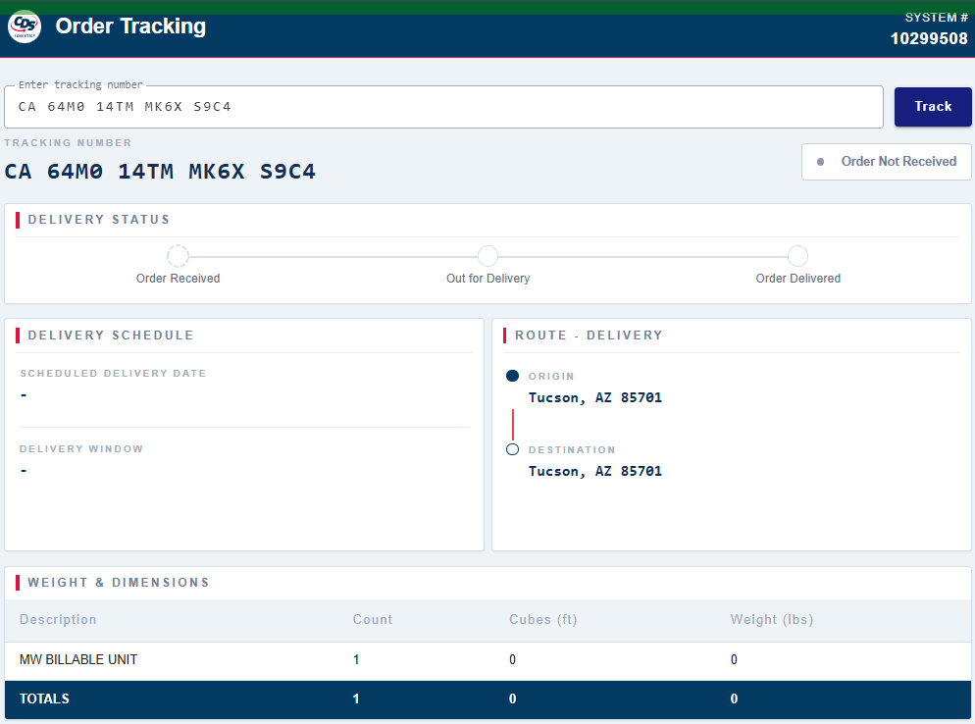Image resolution: width=975 pixels, height=724 pixels.
Task: Click the Order Not Received status badge
Action: coord(887,162)
